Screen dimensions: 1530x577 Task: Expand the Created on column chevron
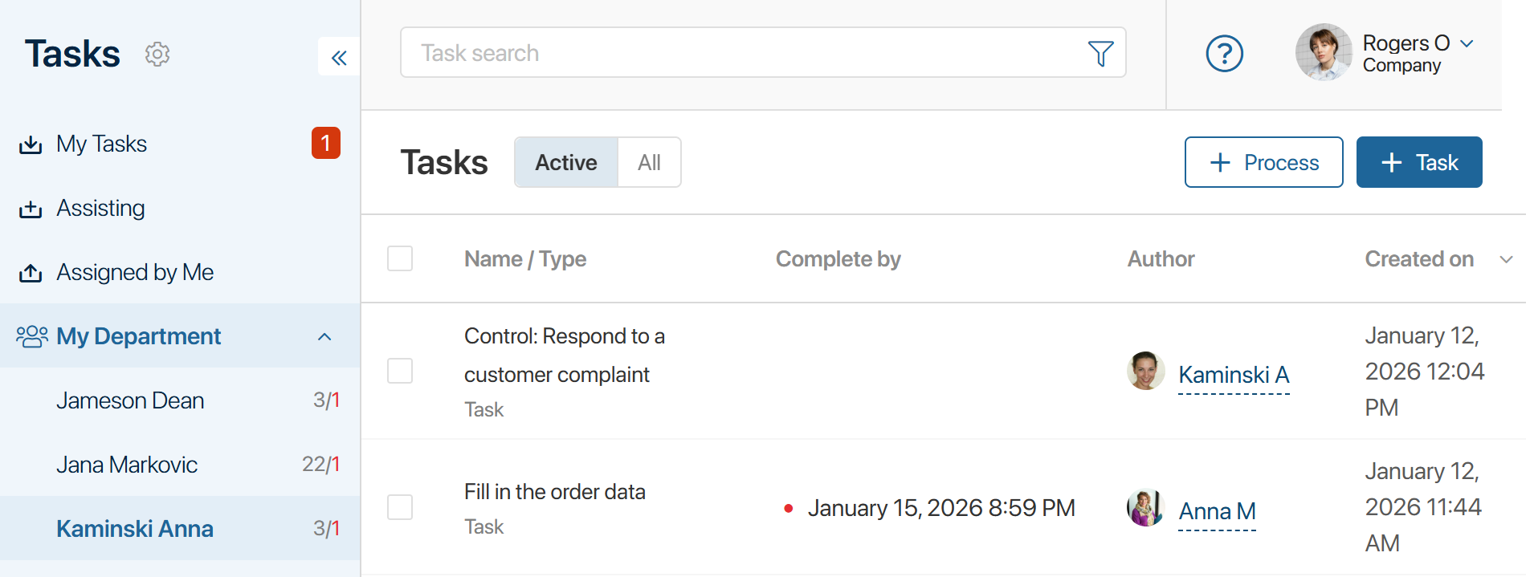click(1506, 259)
